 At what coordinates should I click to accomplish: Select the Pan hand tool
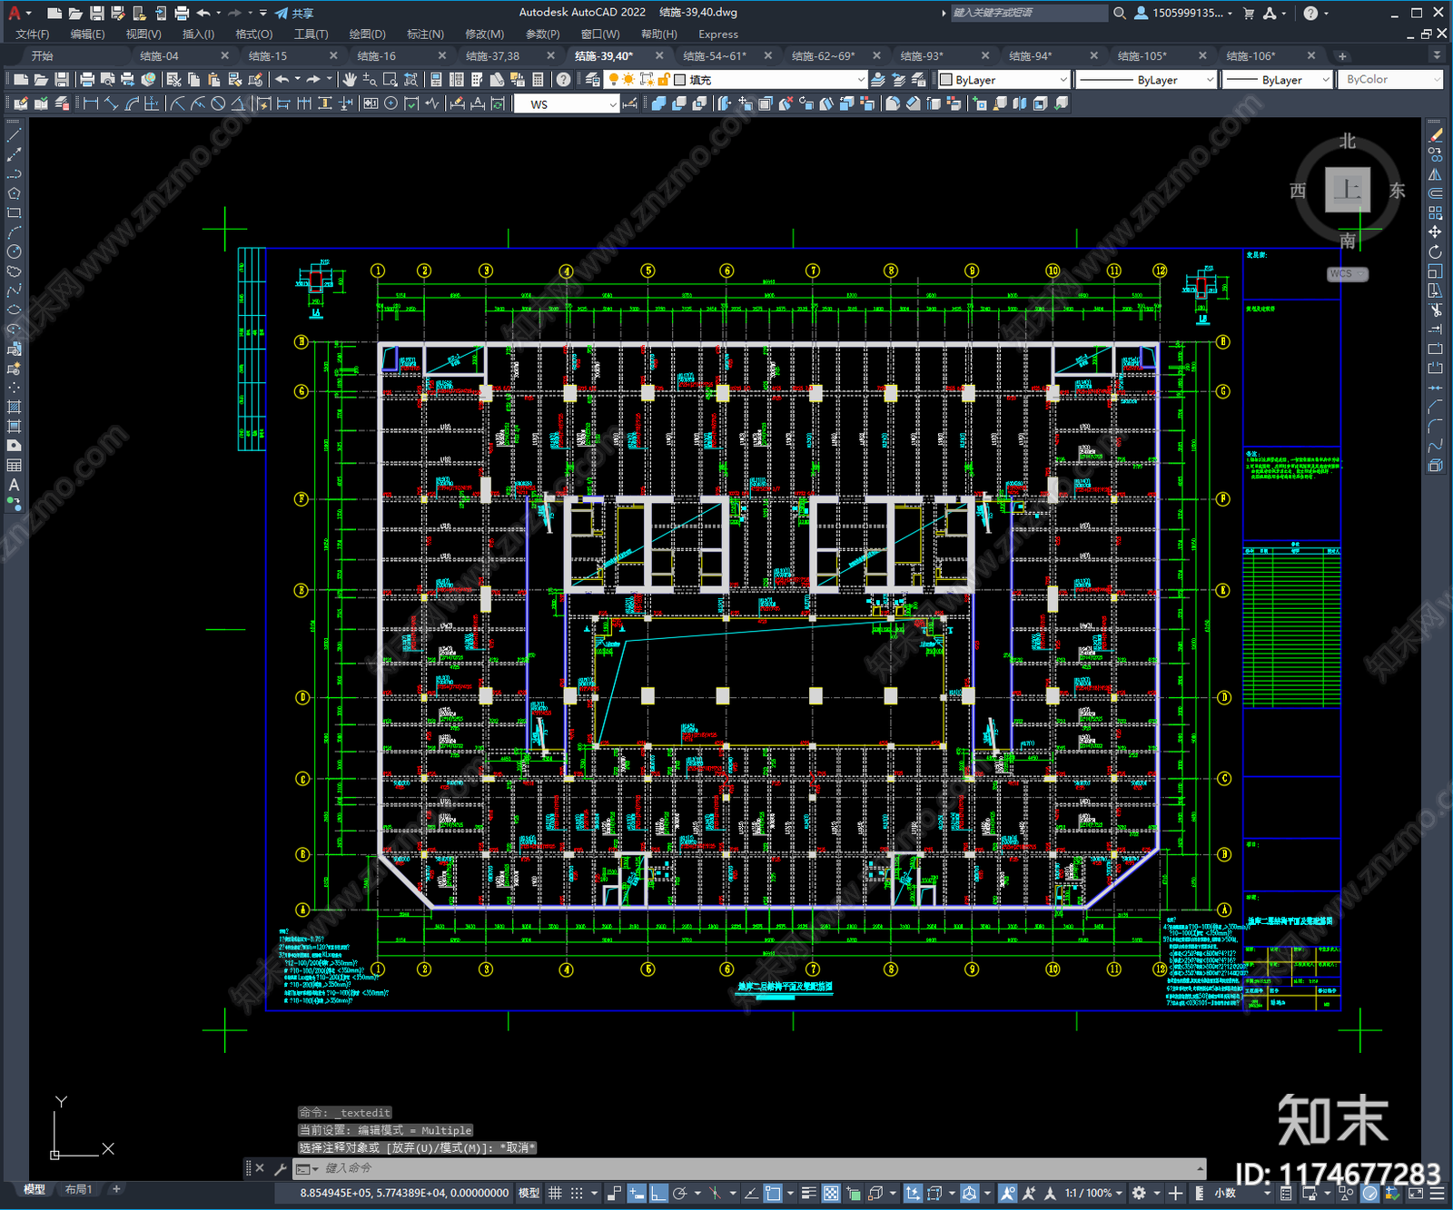[x=350, y=80]
